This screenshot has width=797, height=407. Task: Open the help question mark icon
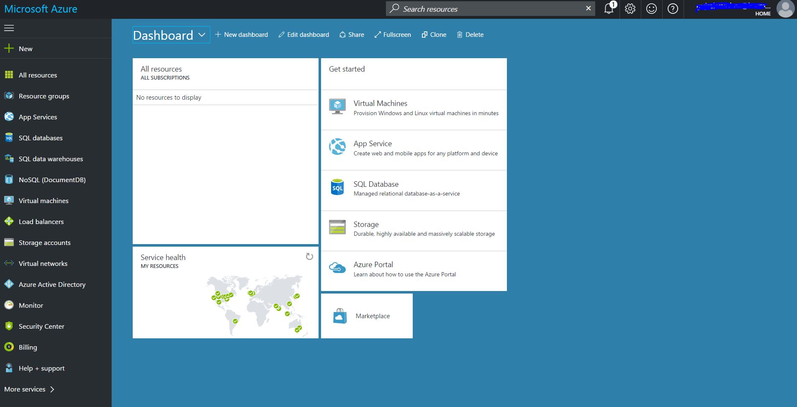[x=673, y=8]
